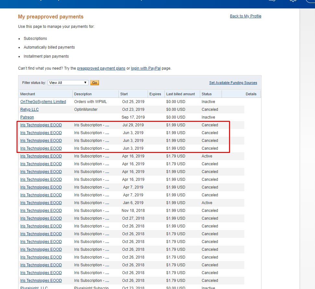Open Iris Technologies EOOD started Oct 27, 2018
The image size is (315, 289).
41,218
